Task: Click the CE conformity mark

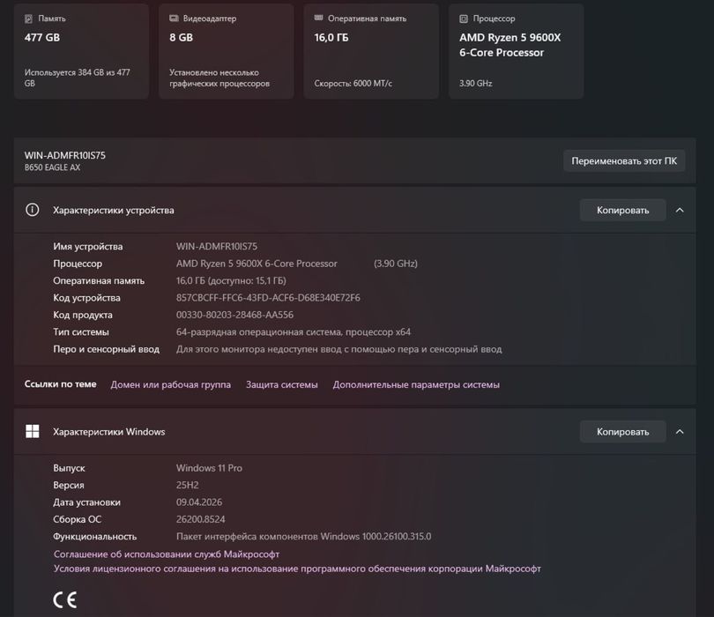Action: [x=64, y=600]
